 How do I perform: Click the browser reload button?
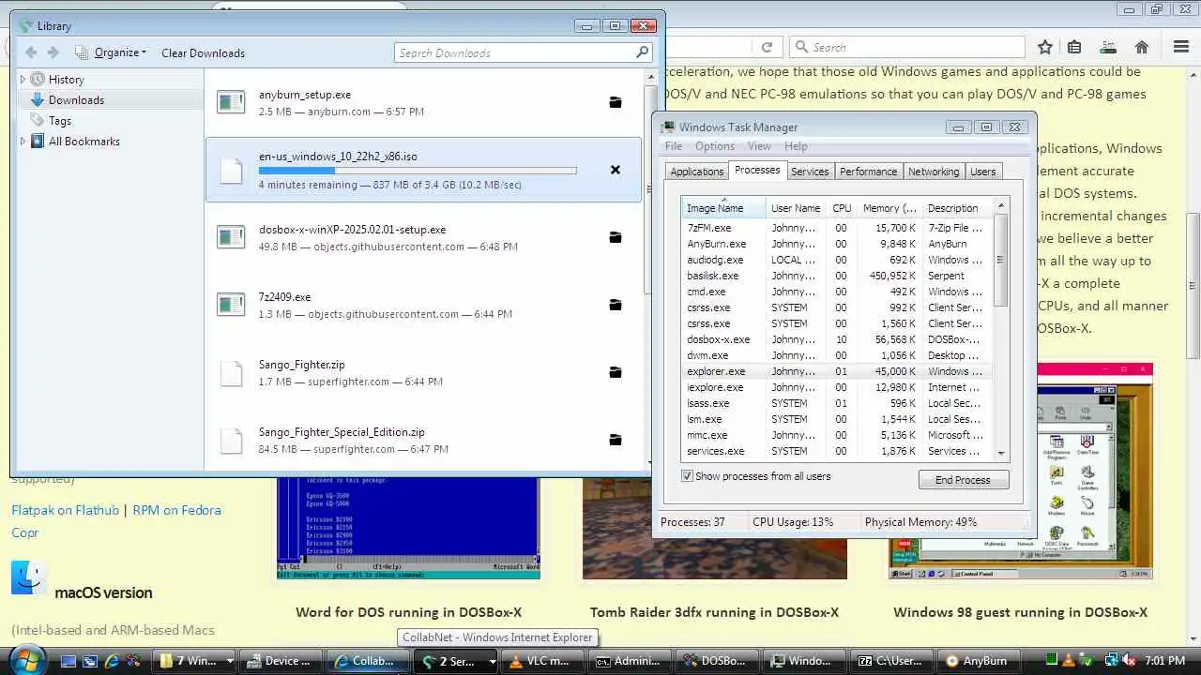pos(767,47)
